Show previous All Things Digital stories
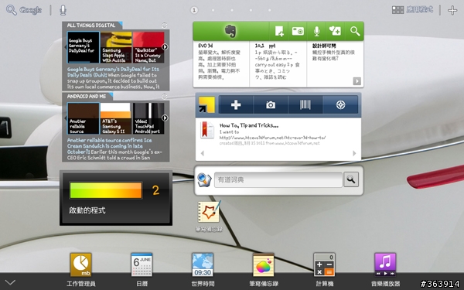 (65, 47)
